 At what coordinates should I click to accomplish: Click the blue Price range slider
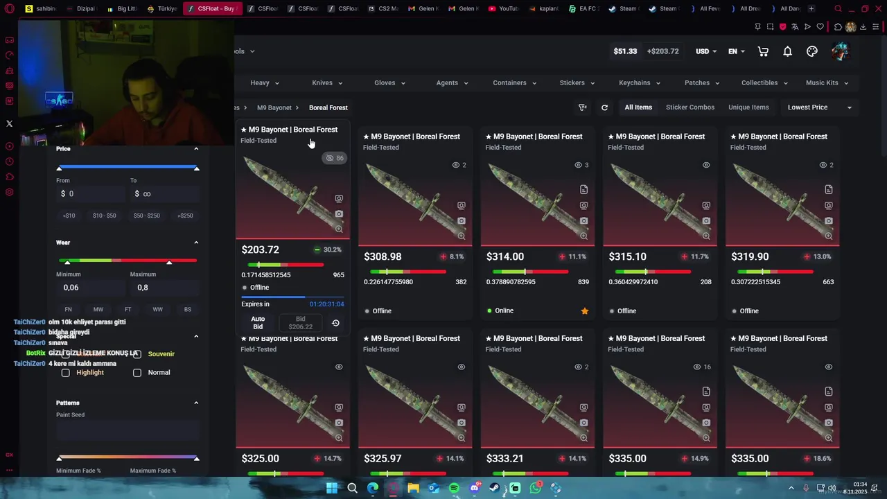128,167
